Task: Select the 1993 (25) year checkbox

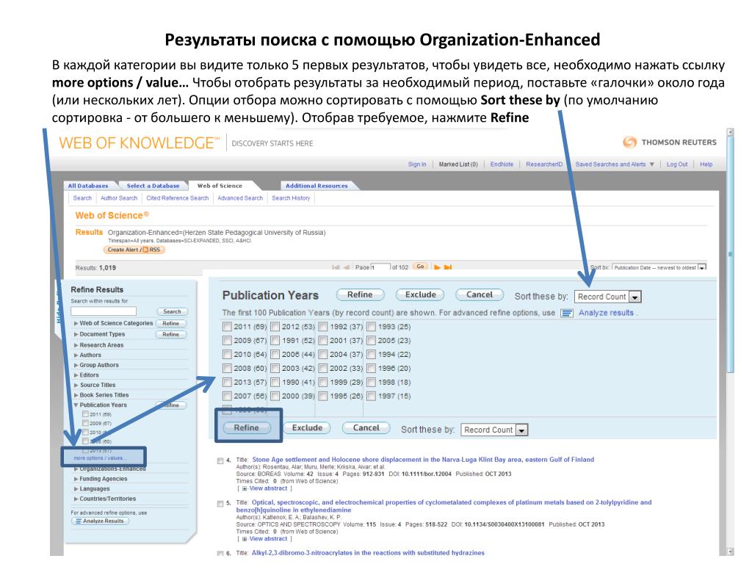Action: (371, 327)
